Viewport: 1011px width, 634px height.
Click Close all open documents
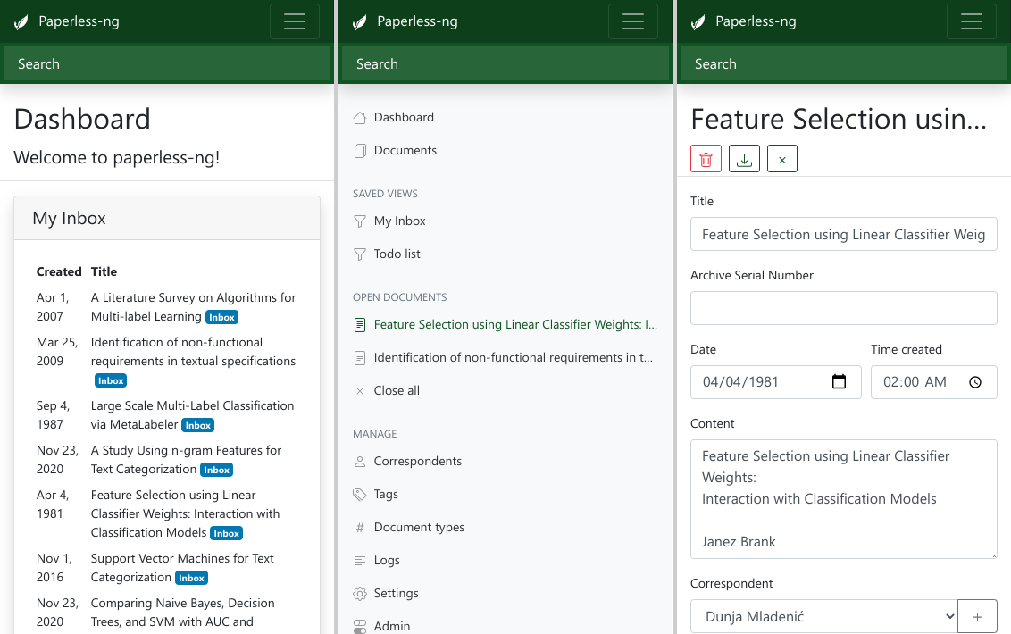(x=396, y=390)
